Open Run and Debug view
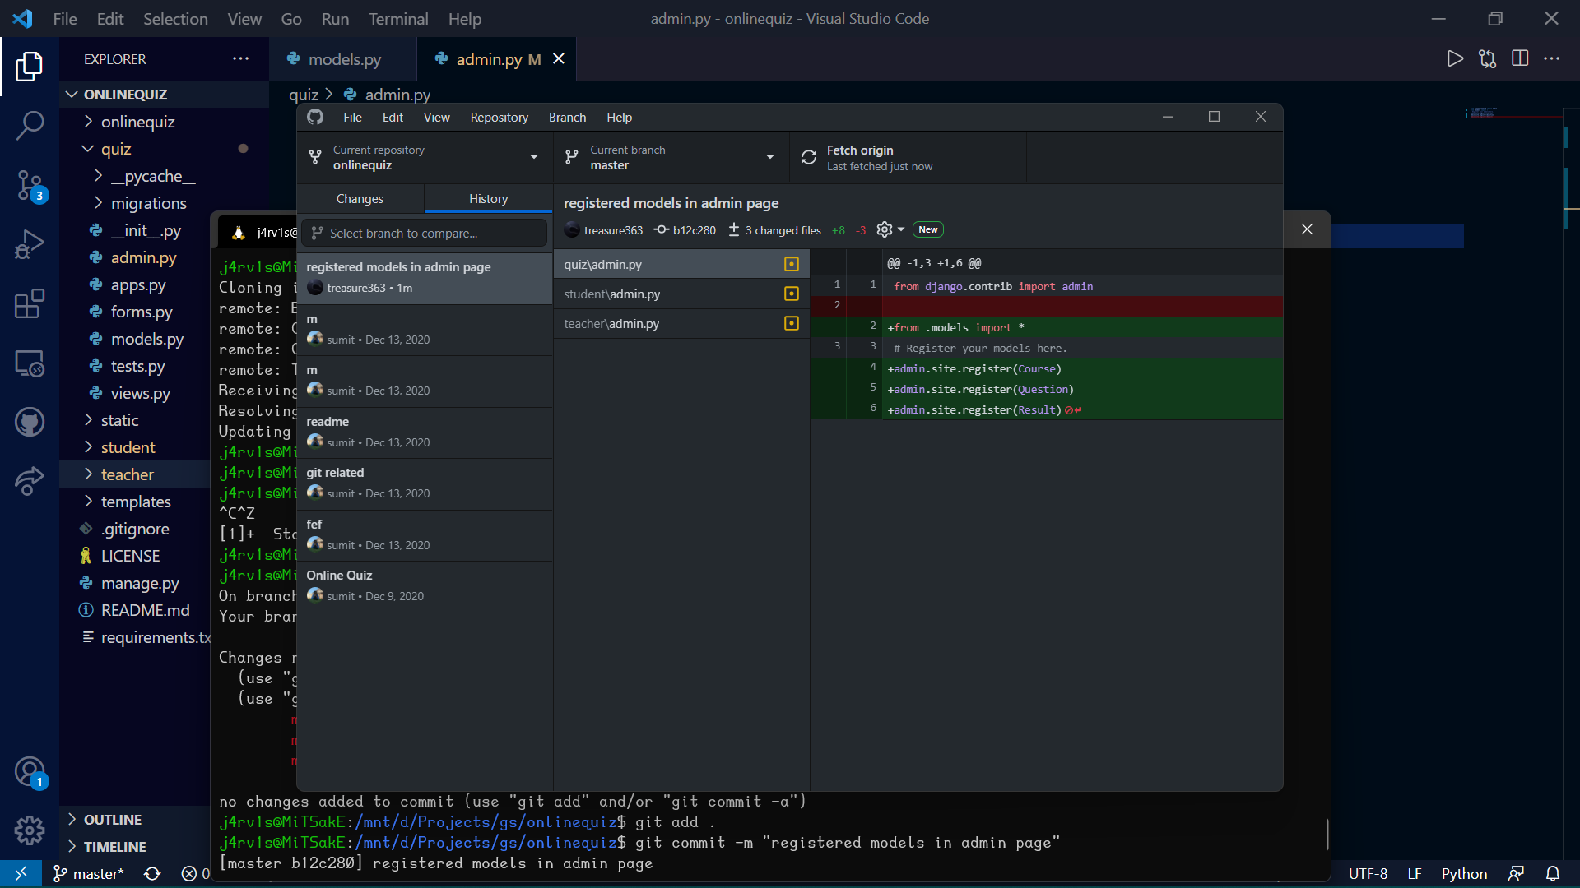The height and width of the screenshot is (888, 1580). pyautogui.click(x=30, y=244)
